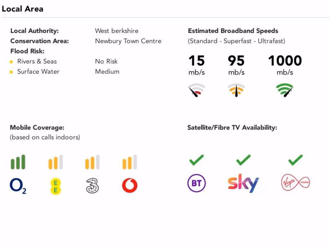Click the green checkmark above BT
330x247 pixels.
pos(196,160)
